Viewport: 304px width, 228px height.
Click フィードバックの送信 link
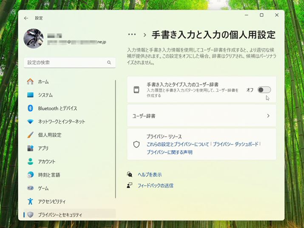click(155, 186)
